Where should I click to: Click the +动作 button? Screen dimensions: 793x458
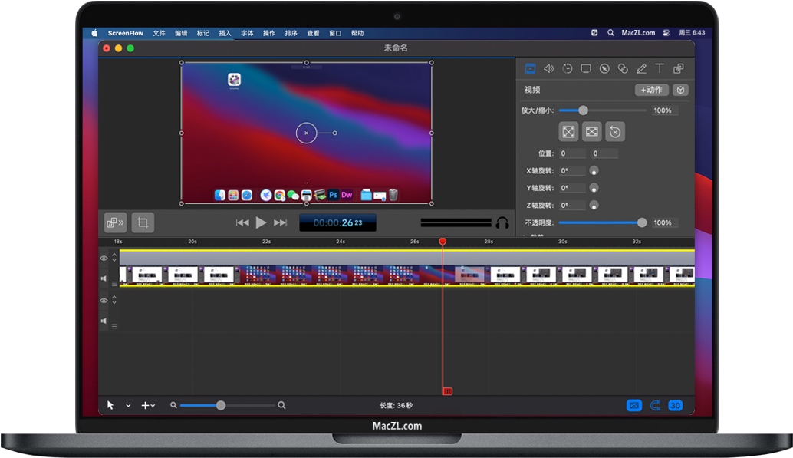tap(651, 90)
